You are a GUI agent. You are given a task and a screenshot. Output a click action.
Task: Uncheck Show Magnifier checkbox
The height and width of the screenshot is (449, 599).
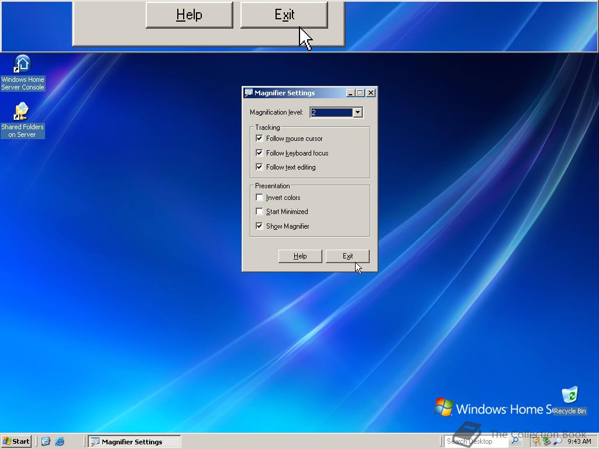259,226
